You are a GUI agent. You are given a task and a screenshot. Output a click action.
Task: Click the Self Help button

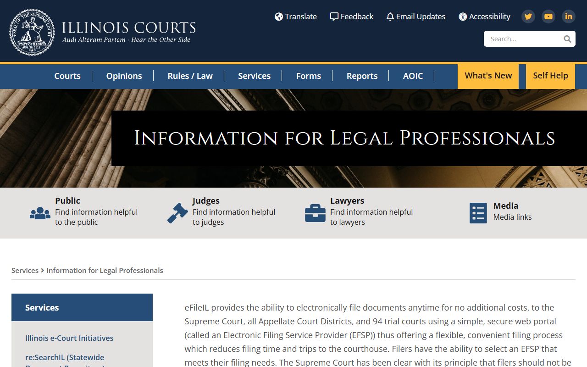coord(550,76)
